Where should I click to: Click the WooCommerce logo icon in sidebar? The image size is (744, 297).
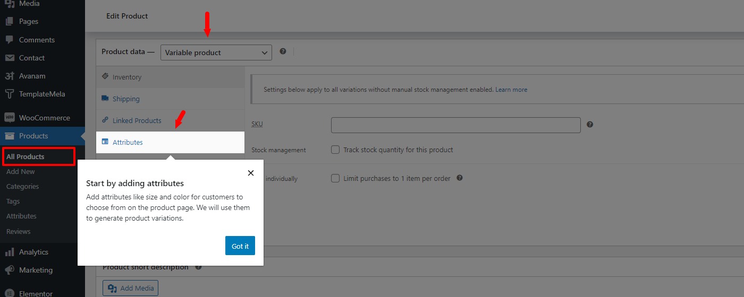[x=9, y=118]
